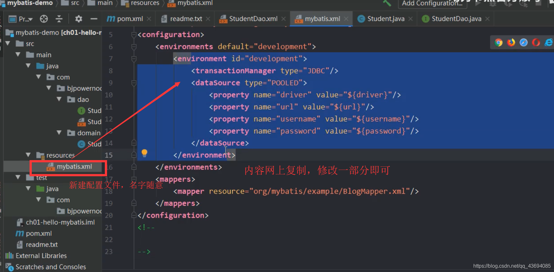Select Scratches and Consoles node

click(46, 267)
